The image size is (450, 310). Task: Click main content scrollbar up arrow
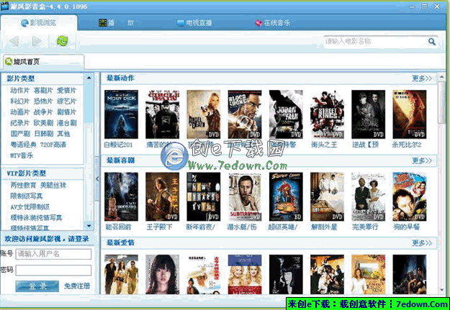pyautogui.click(x=441, y=78)
